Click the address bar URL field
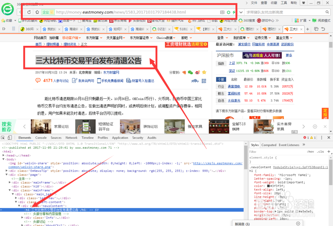 point(137,12)
